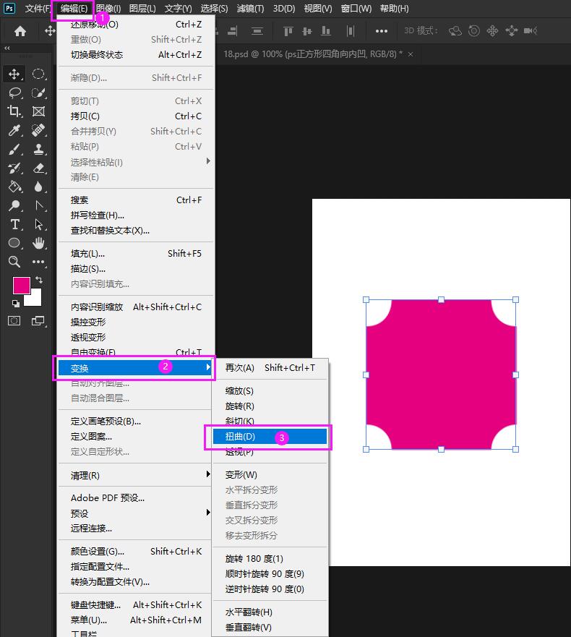Select the Horizontal Type tool
The image size is (571, 637).
14,224
